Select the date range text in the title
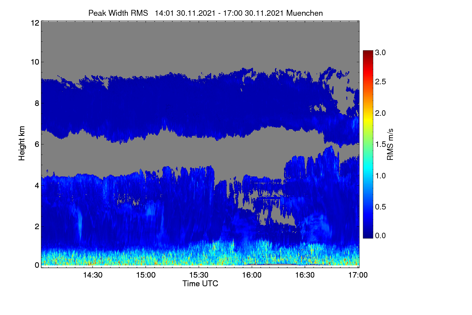472x315 pixels. coord(220,13)
